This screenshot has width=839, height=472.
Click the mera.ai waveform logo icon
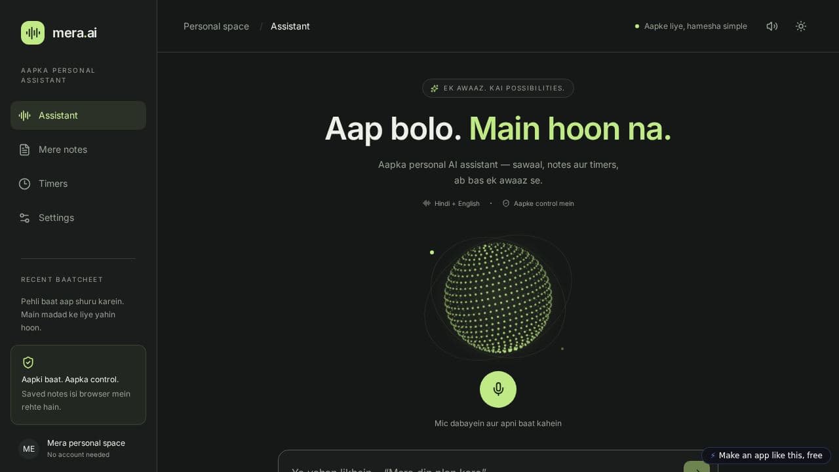tap(33, 33)
